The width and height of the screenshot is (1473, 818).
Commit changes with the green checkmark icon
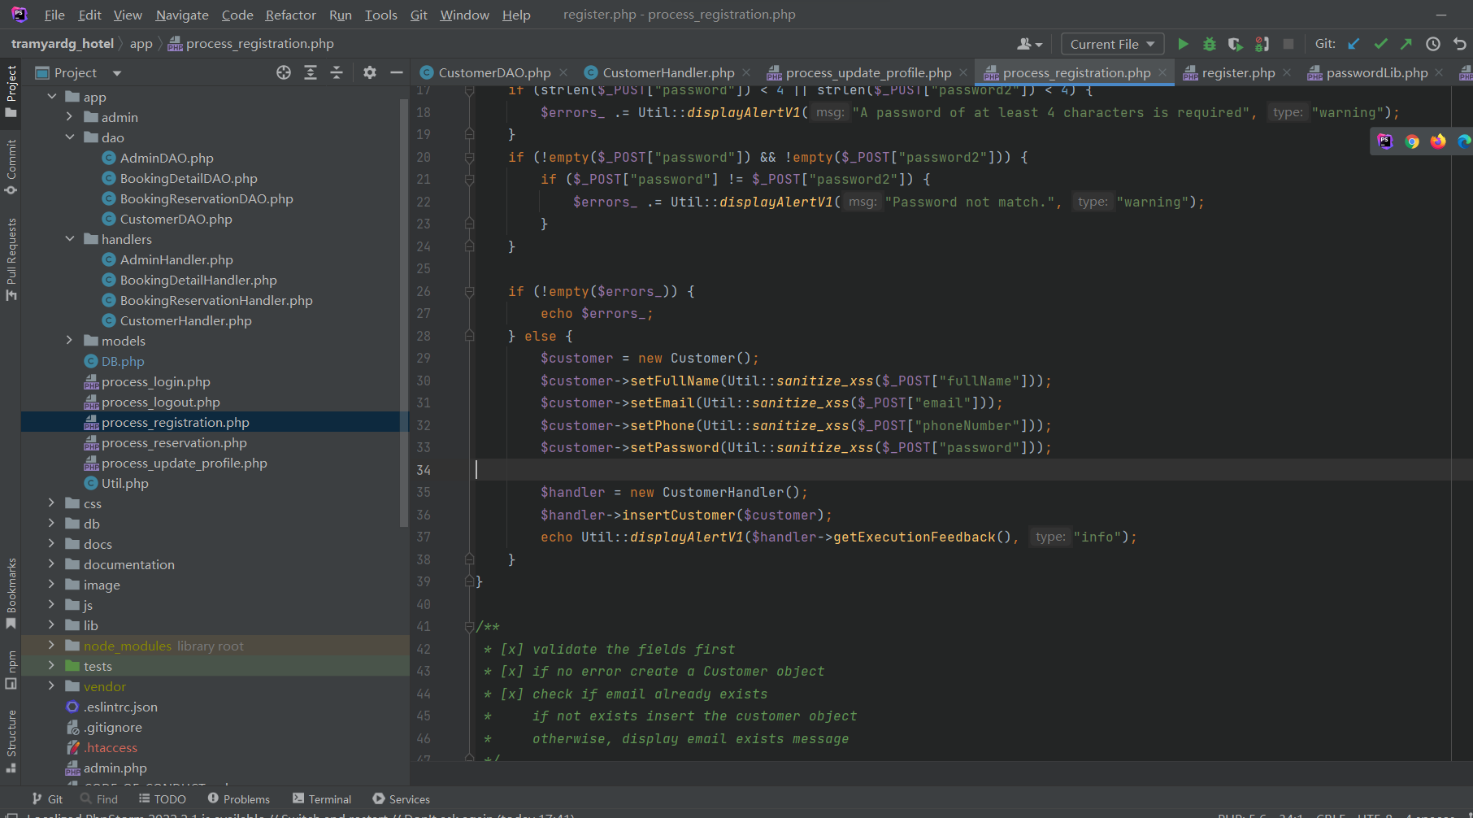(1380, 44)
